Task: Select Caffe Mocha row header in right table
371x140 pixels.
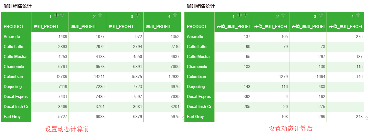Action: point(198,57)
